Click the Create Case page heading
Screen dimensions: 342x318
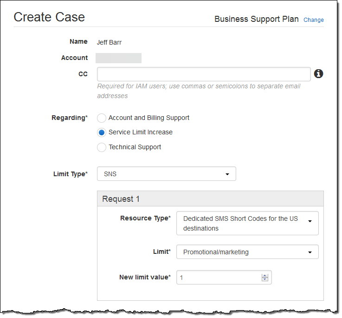(x=49, y=17)
